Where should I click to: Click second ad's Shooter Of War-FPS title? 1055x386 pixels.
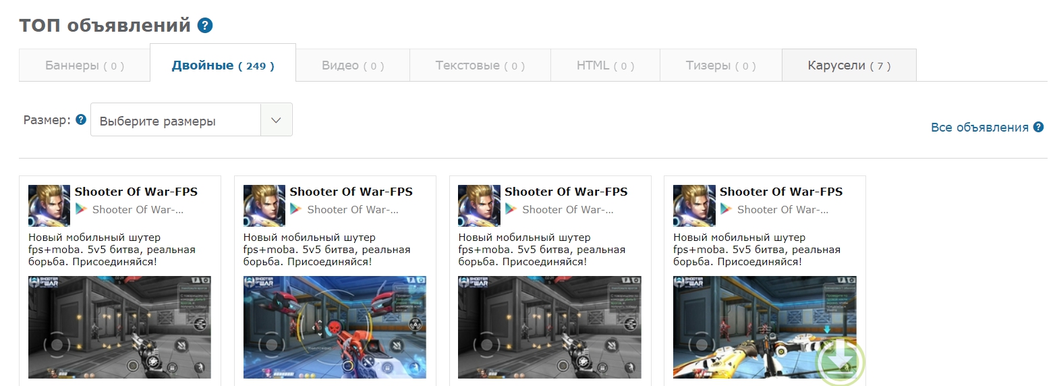[351, 192]
